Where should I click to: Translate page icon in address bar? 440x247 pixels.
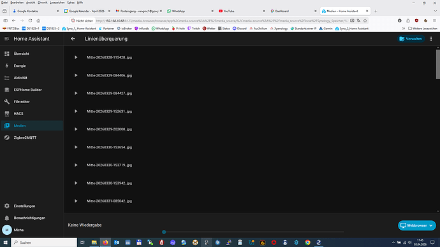pyautogui.click(x=358, y=21)
